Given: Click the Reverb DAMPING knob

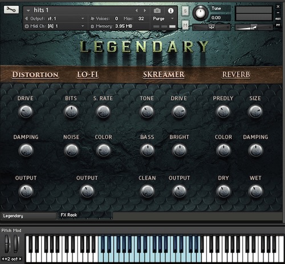Looking at the screenshot, I should (x=256, y=150).
